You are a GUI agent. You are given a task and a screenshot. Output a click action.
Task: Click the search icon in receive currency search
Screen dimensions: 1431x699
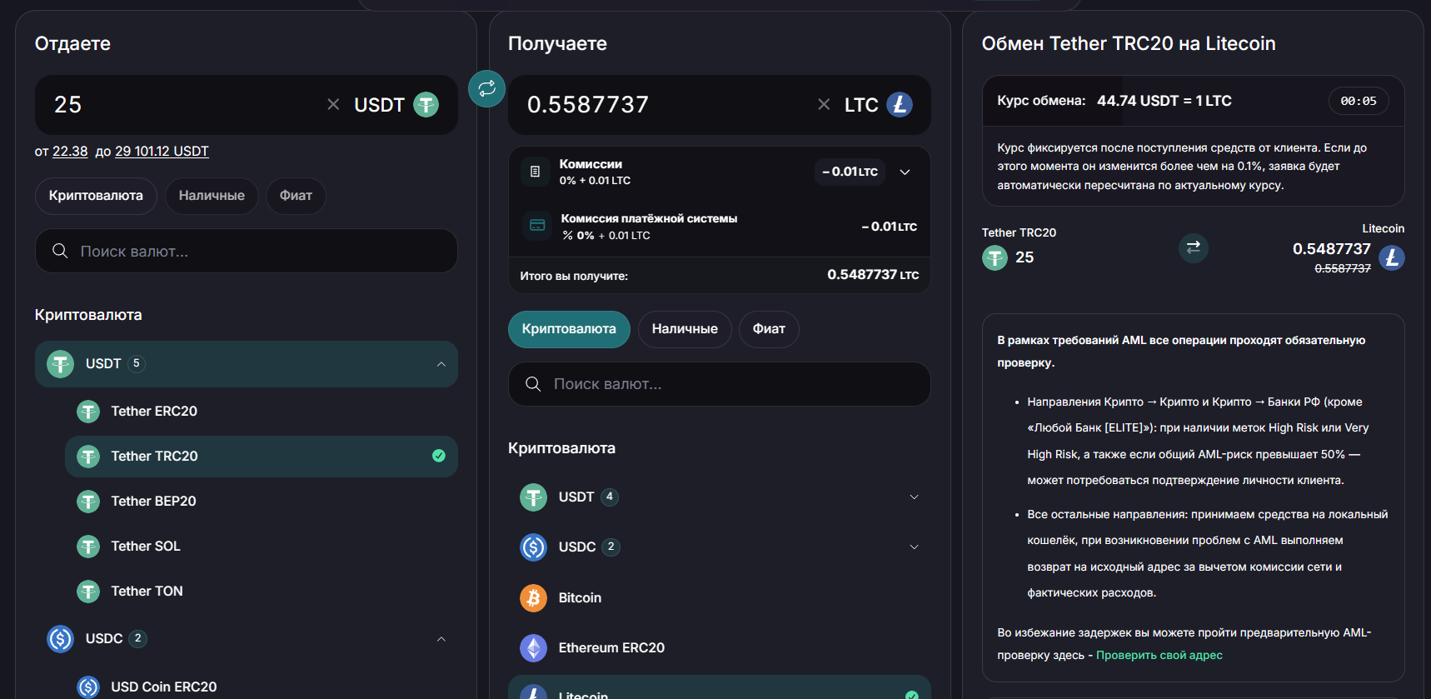[x=533, y=384]
